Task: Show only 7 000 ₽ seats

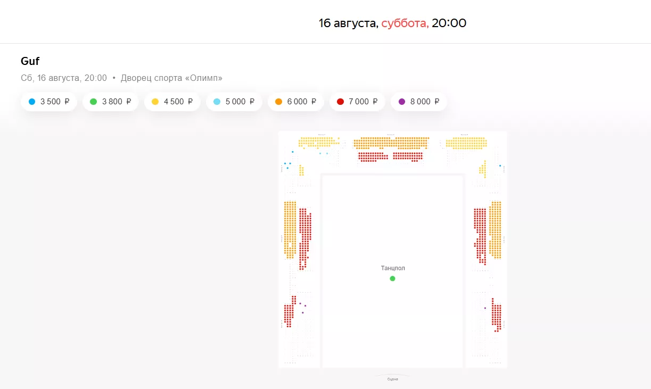Action: pyautogui.click(x=357, y=102)
